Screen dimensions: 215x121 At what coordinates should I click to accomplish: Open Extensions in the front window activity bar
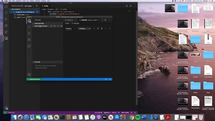click(29, 46)
